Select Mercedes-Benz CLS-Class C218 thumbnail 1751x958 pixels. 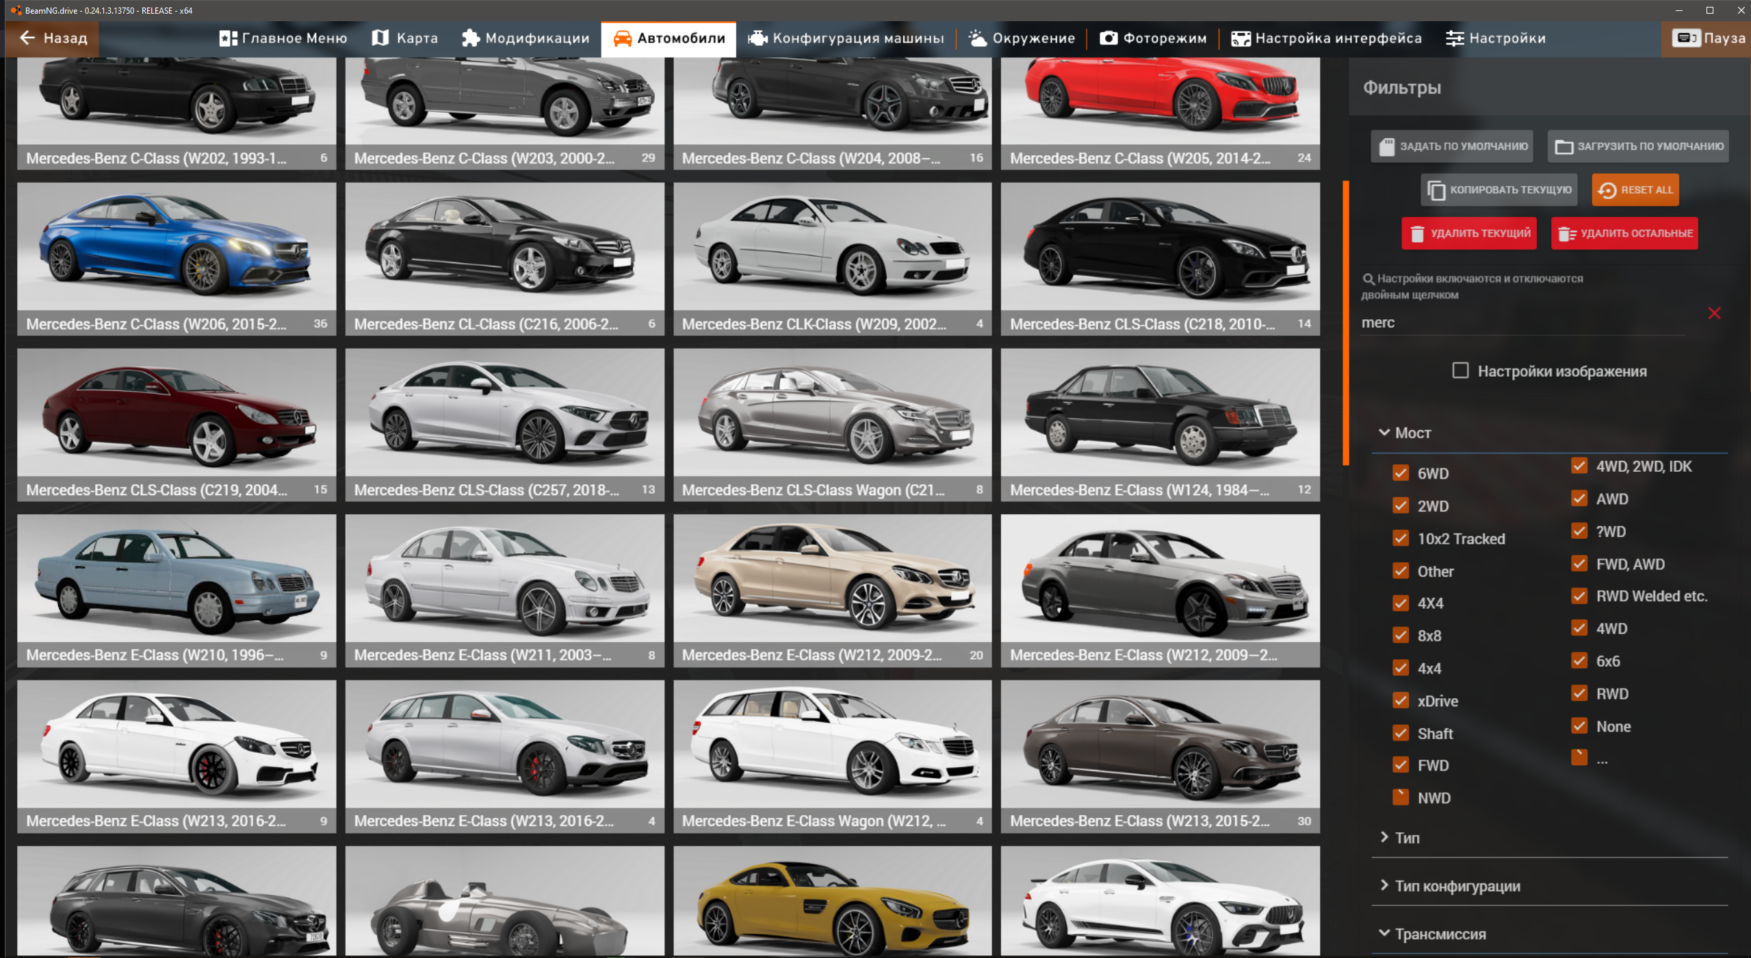point(1160,258)
